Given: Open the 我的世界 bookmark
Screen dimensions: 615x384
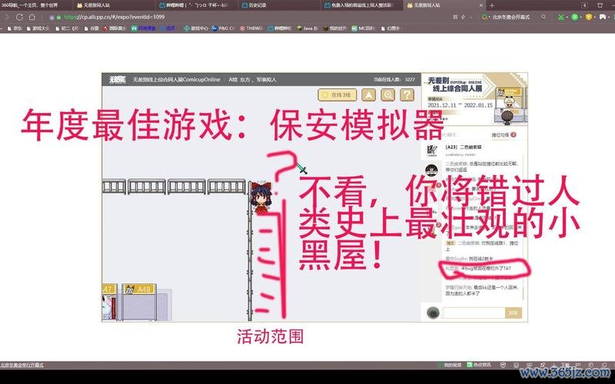Looking at the screenshot, I should [x=334, y=28].
